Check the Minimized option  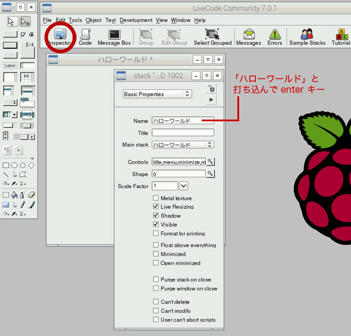point(156,254)
